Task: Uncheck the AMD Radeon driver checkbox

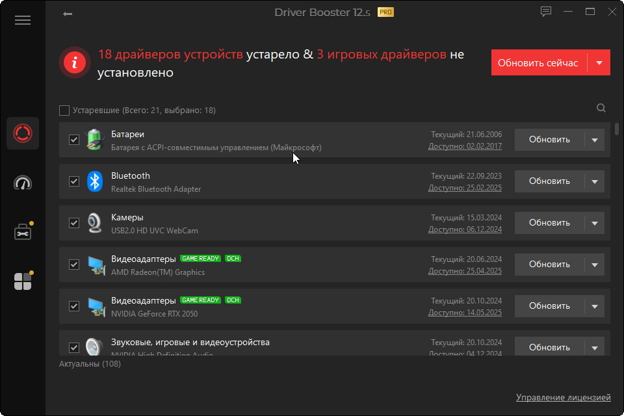Action: pos(74,265)
